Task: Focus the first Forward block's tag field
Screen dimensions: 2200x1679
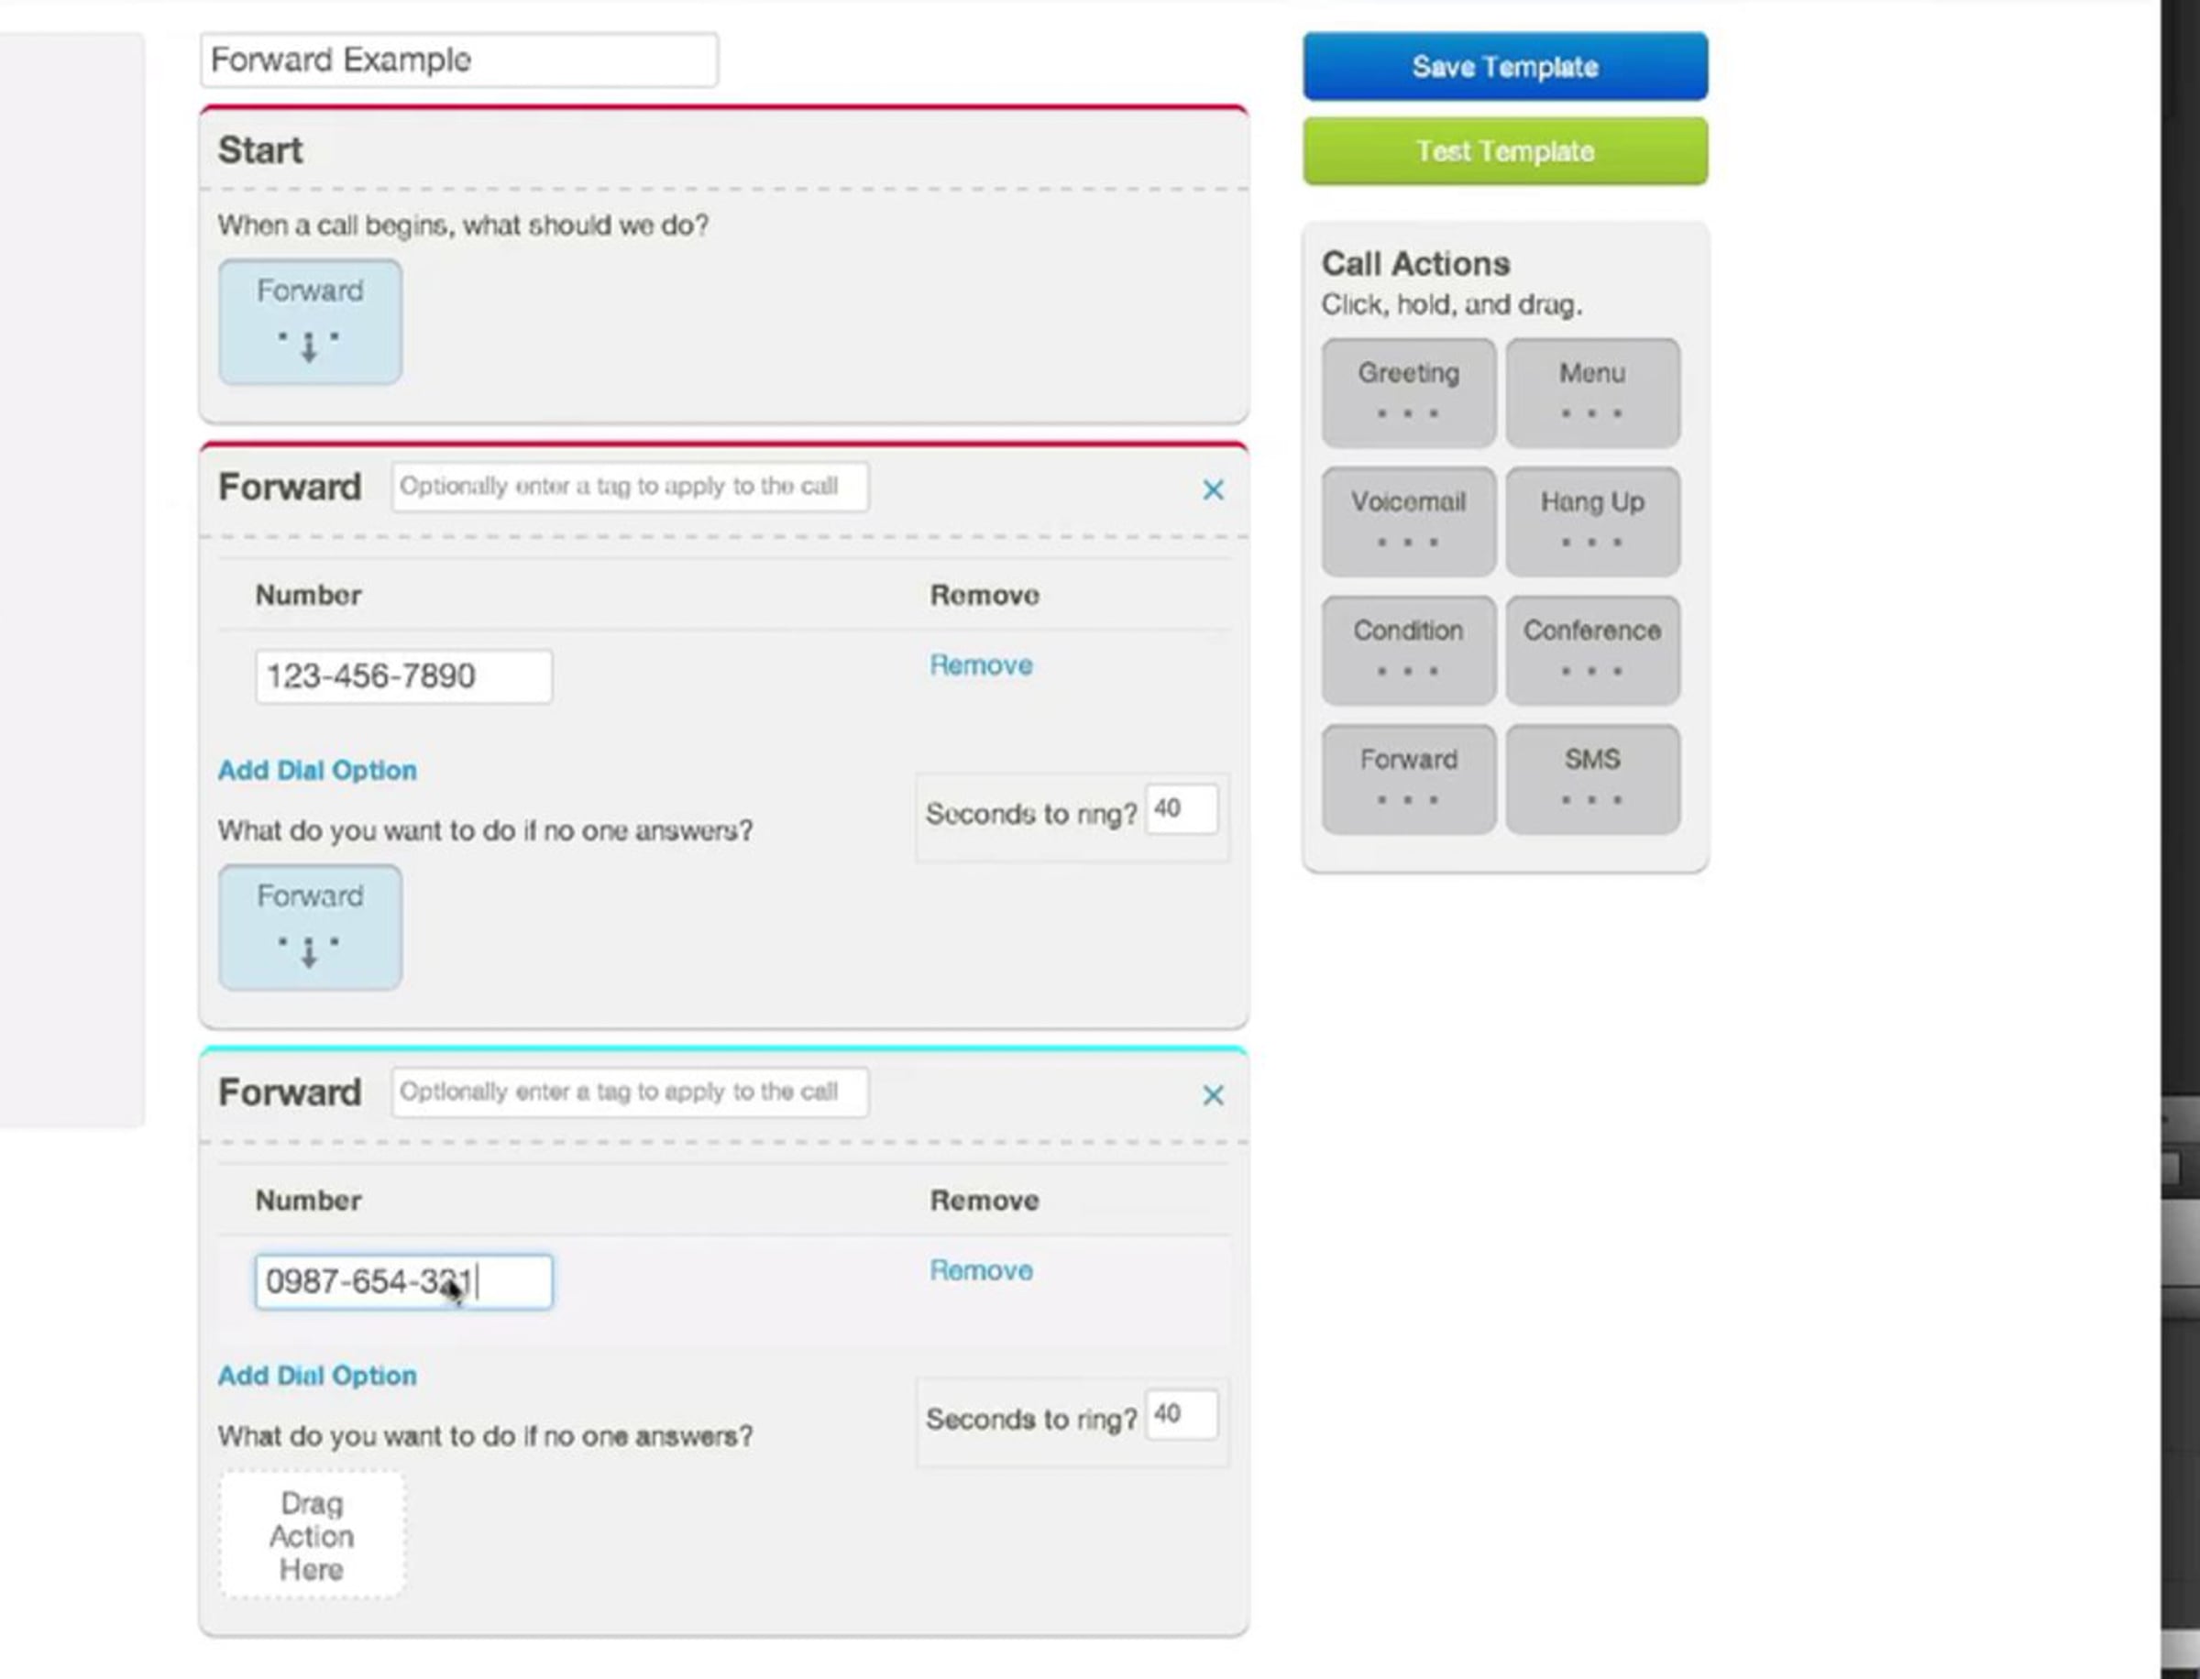Action: point(629,487)
